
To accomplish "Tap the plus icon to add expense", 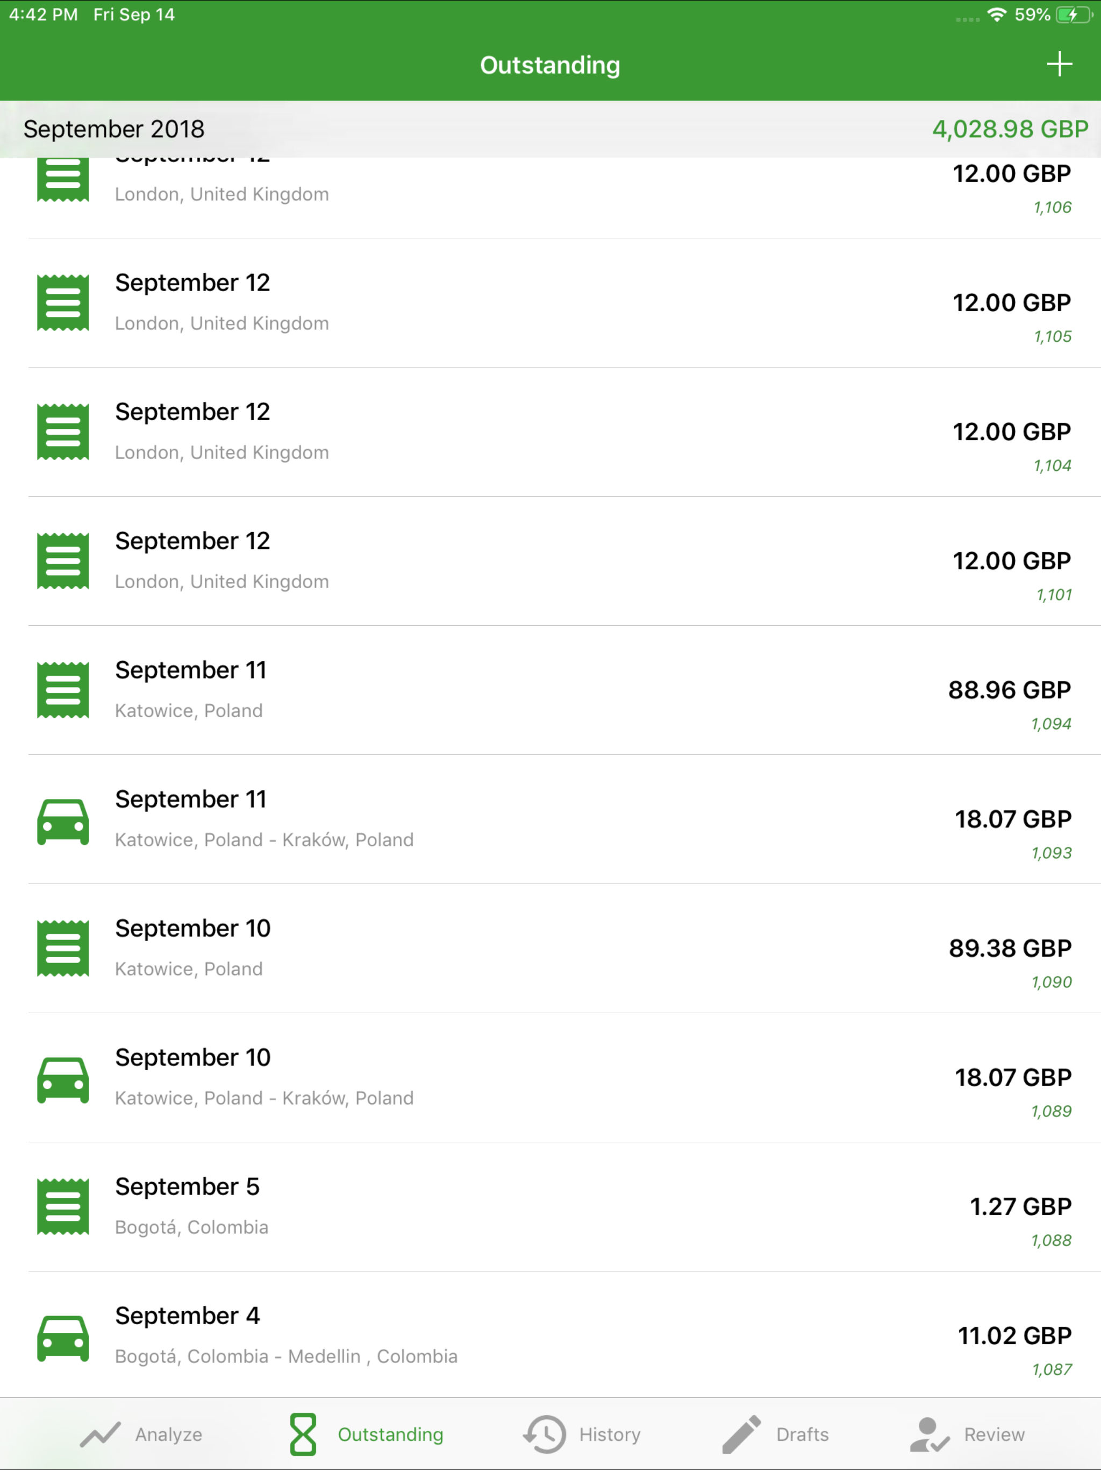I will click(x=1059, y=65).
